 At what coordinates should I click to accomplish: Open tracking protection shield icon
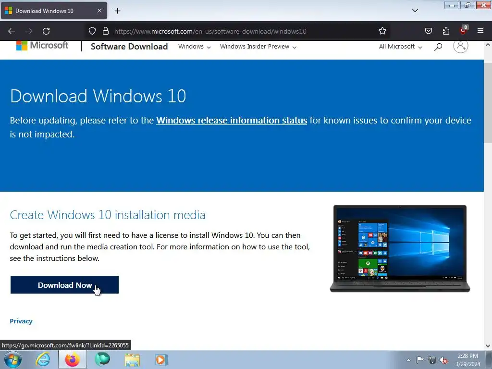[92, 31]
